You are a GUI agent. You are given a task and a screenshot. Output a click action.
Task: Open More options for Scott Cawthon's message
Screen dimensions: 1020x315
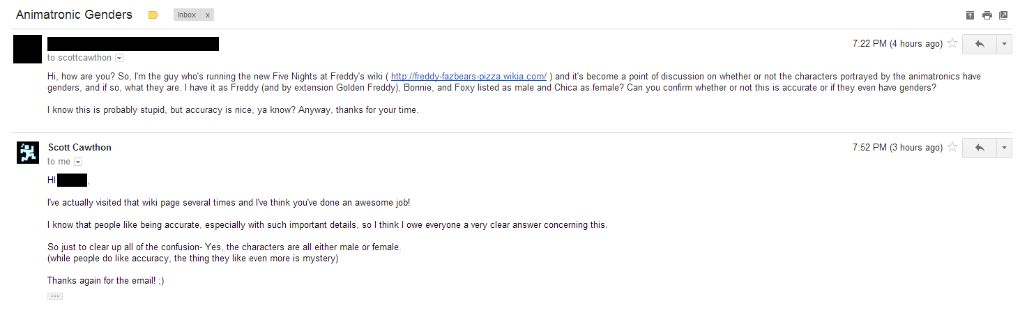[1004, 148]
